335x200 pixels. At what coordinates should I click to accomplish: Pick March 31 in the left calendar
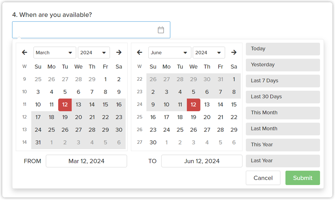tap(38, 142)
